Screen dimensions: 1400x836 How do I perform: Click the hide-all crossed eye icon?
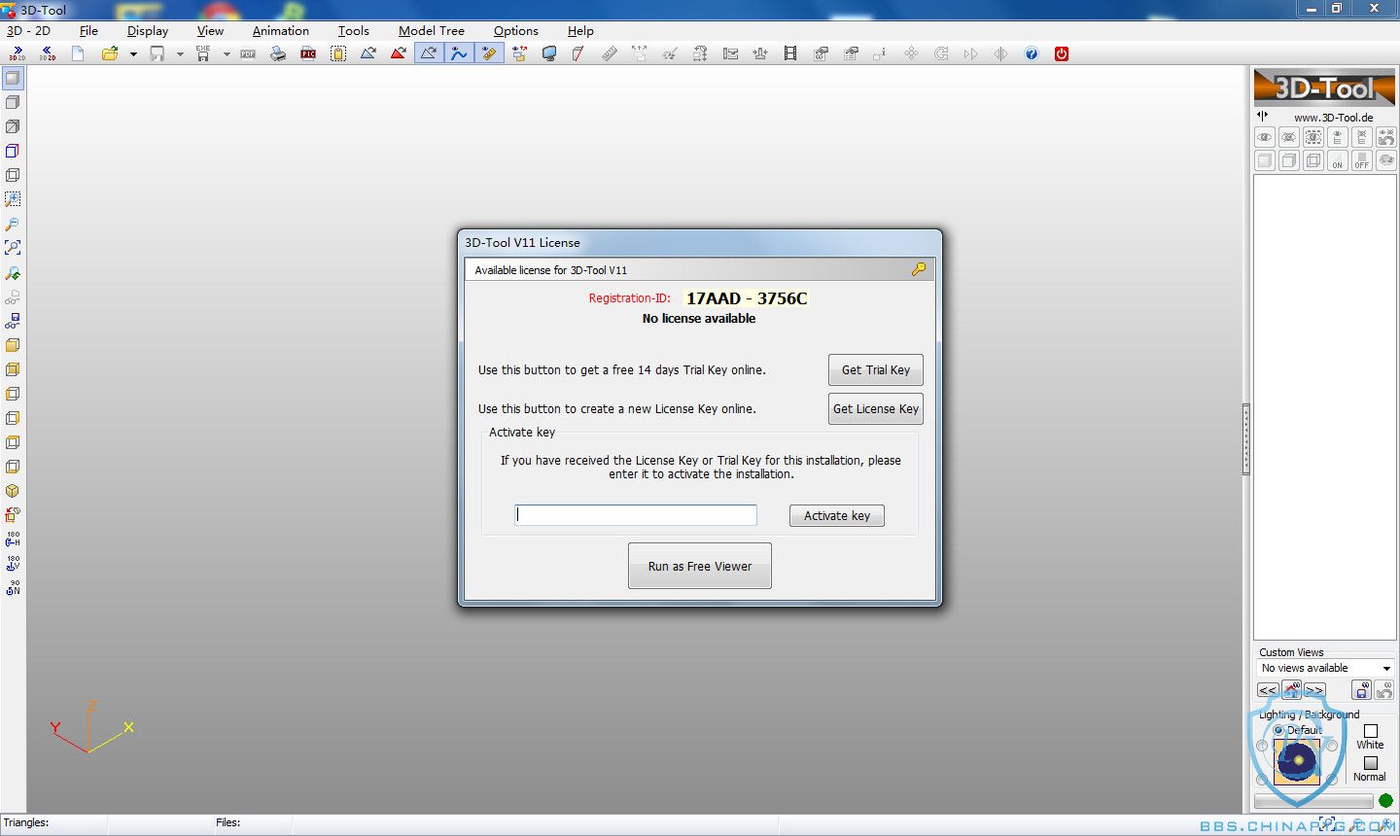1289,137
